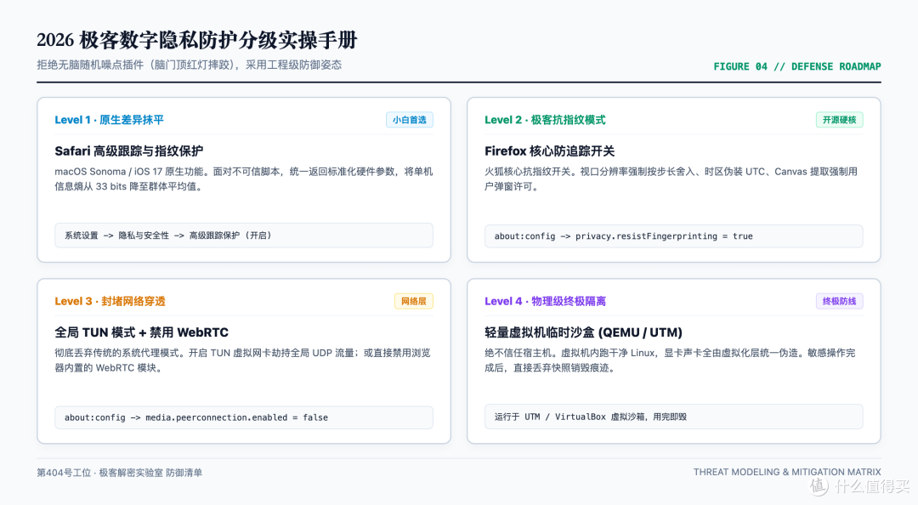Click the media.peerconnection.enabled = false code box

(244, 417)
